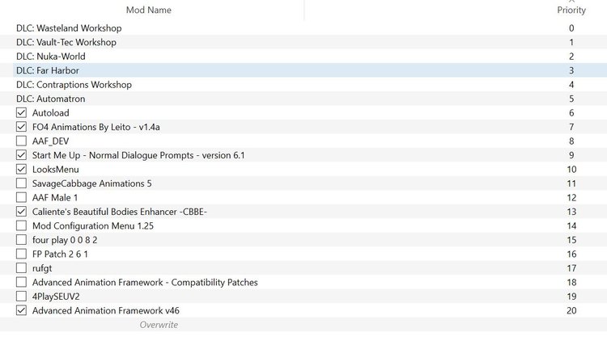Enable FP Patch 2 6 1 checkbox

tap(21, 254)
